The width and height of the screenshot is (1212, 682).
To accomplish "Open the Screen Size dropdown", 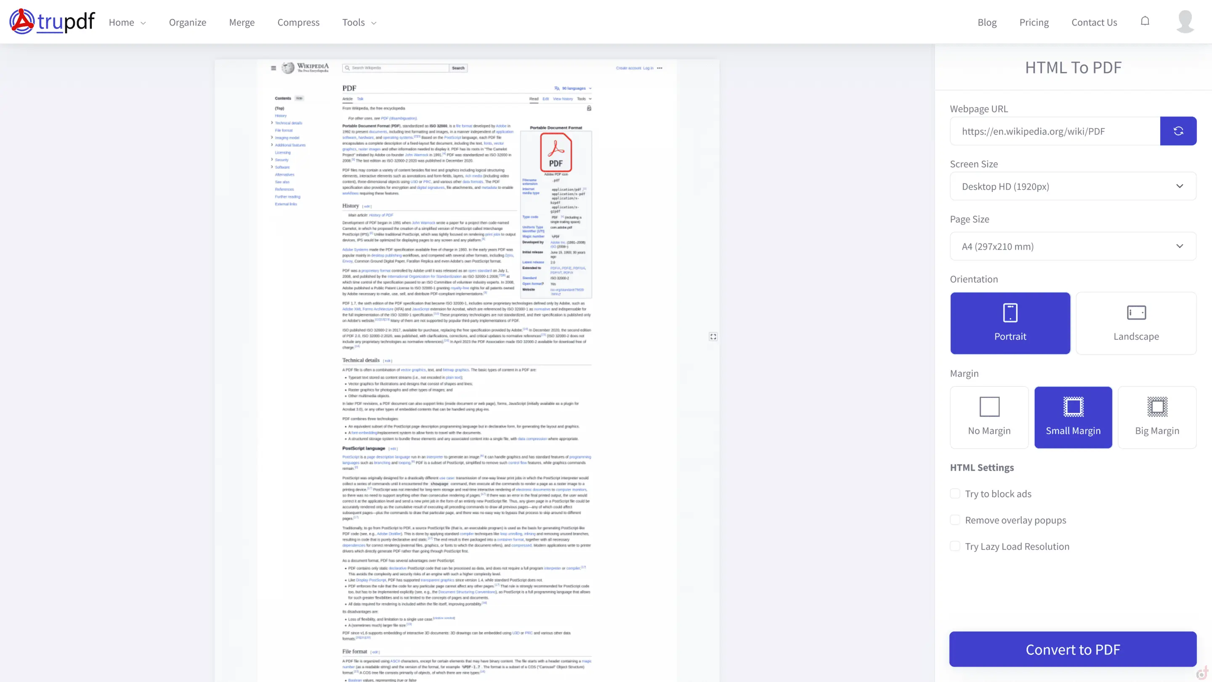I will 1073,186.
